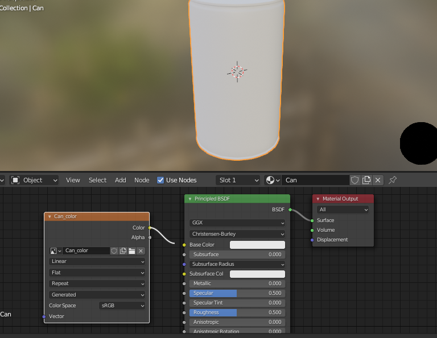Click the Base Color input socket
The image size is (437, 338).
[x=184, y=245]
